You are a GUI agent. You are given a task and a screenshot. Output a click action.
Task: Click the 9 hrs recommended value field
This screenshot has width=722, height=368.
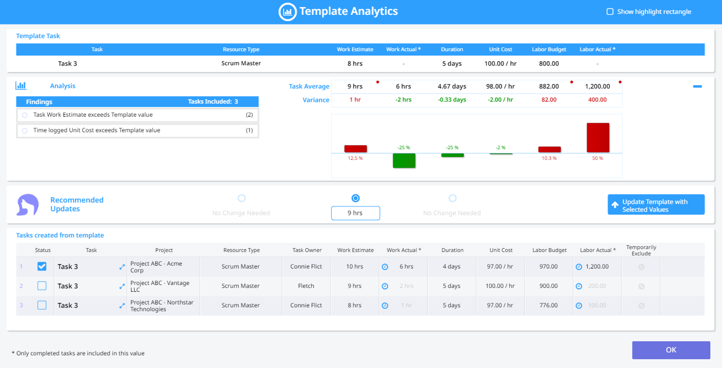click(x=355, y=213)
